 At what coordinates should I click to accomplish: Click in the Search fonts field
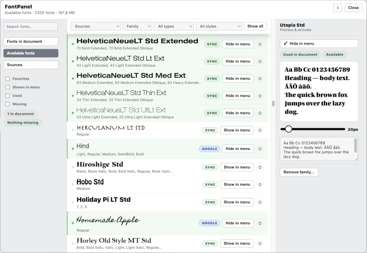point(31,27)
